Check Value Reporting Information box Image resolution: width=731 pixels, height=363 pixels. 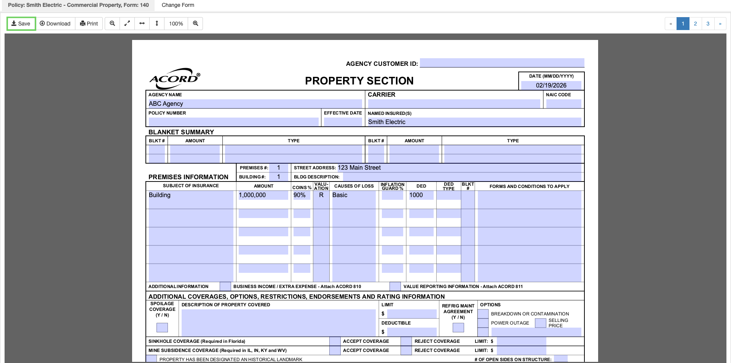(x=395, y=286)
